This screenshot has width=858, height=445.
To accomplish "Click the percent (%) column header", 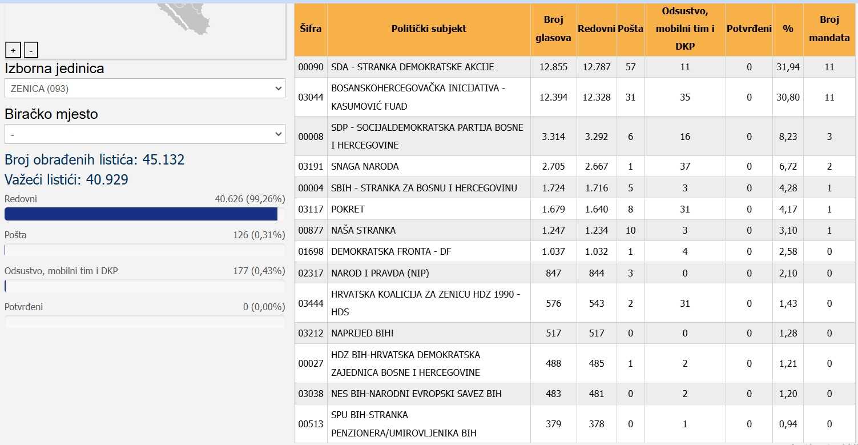I will (x=788, y=29).
